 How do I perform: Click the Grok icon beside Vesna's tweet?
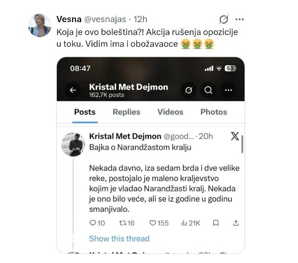223,19
